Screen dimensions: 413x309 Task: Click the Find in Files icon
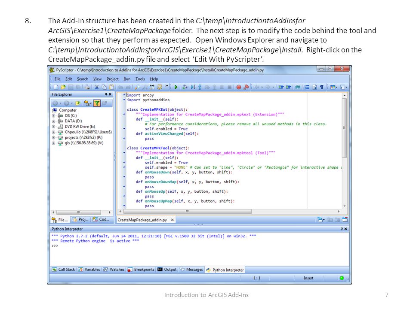[x=160, y=87]
